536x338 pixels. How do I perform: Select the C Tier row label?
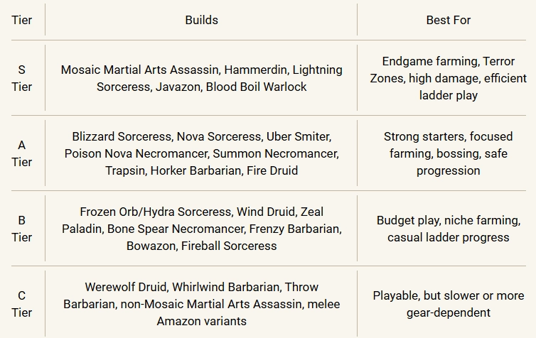(x=21, y=304)
